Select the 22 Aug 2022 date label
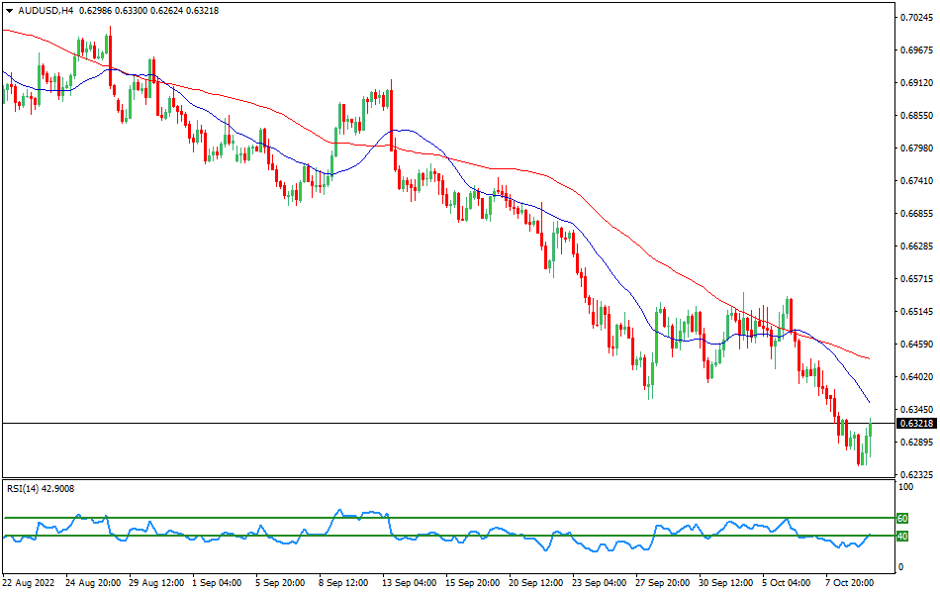940x594 pixels. click(x=32, y=583)
